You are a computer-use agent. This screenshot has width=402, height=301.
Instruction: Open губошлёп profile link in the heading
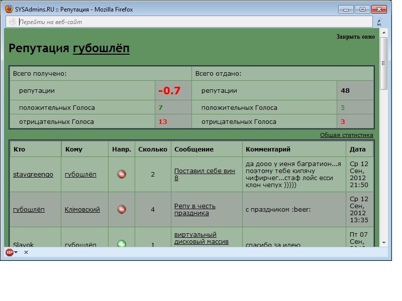101,48
